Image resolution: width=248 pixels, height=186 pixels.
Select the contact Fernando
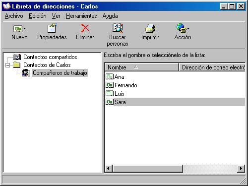coord(126,85)
